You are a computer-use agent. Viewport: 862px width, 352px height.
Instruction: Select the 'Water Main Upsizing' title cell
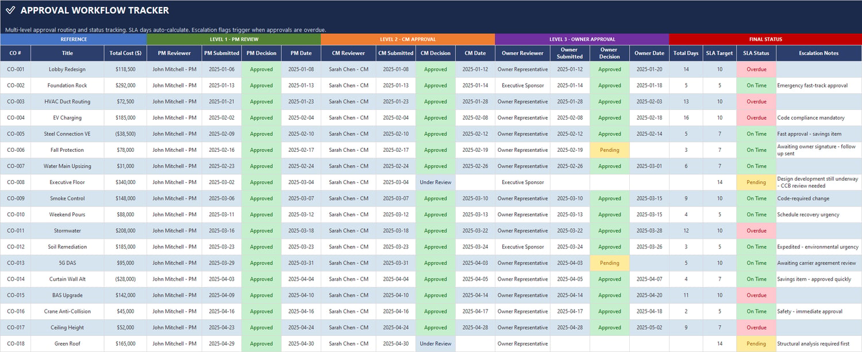pos(68,166)
